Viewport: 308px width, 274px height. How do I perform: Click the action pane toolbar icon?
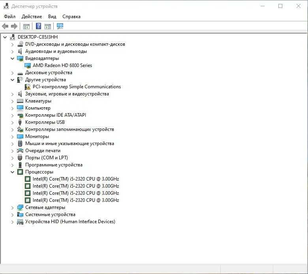click(48, 26)
